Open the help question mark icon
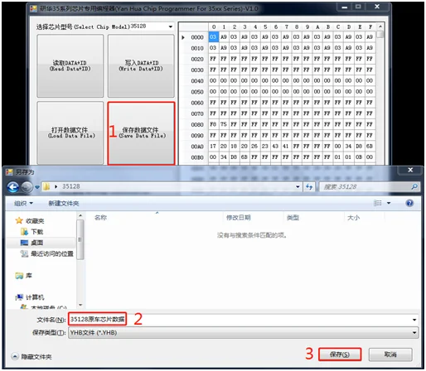 click(x=409, y=203)
